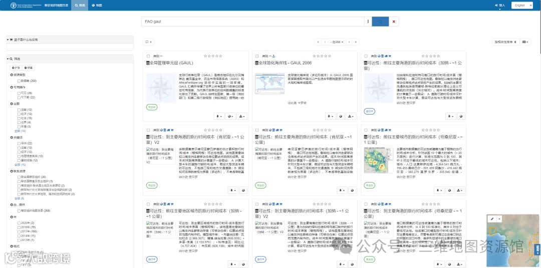Check the 边界 (4) theme filter

19,122
